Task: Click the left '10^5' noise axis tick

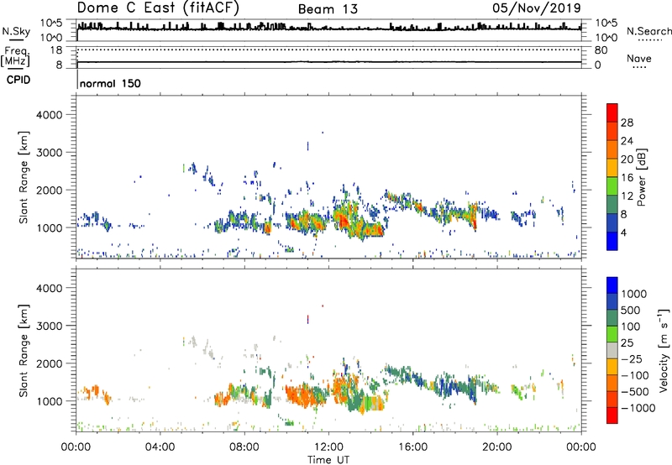Action: [x=51, y=23]
